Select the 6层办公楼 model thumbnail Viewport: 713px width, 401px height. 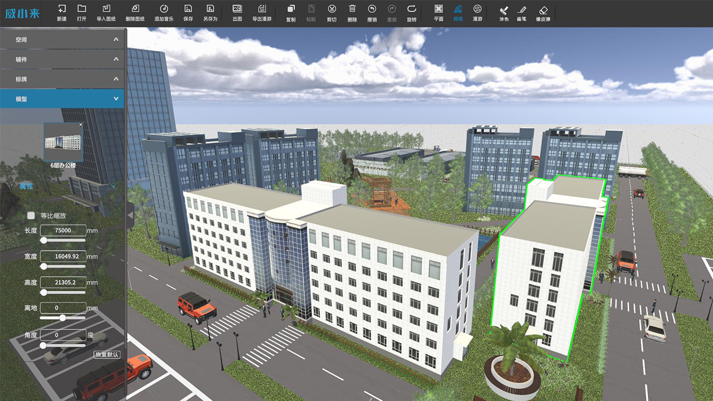[x=64, y=143]
